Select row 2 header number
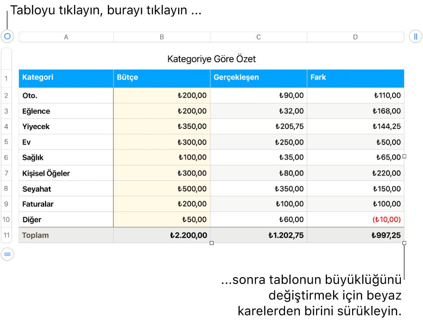The height and width of the screenshot is (324, 423). point(6,95)
